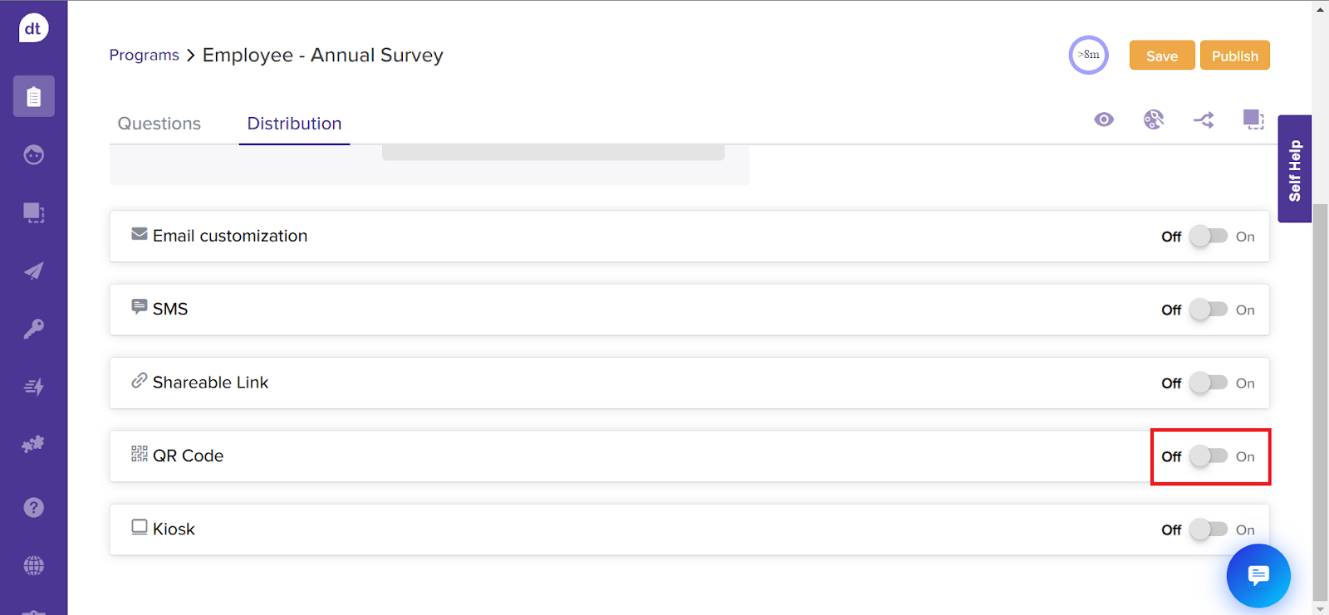1329x615 pixels.
Task: Select the Distribution tab
Action: (x=294, y=124)
